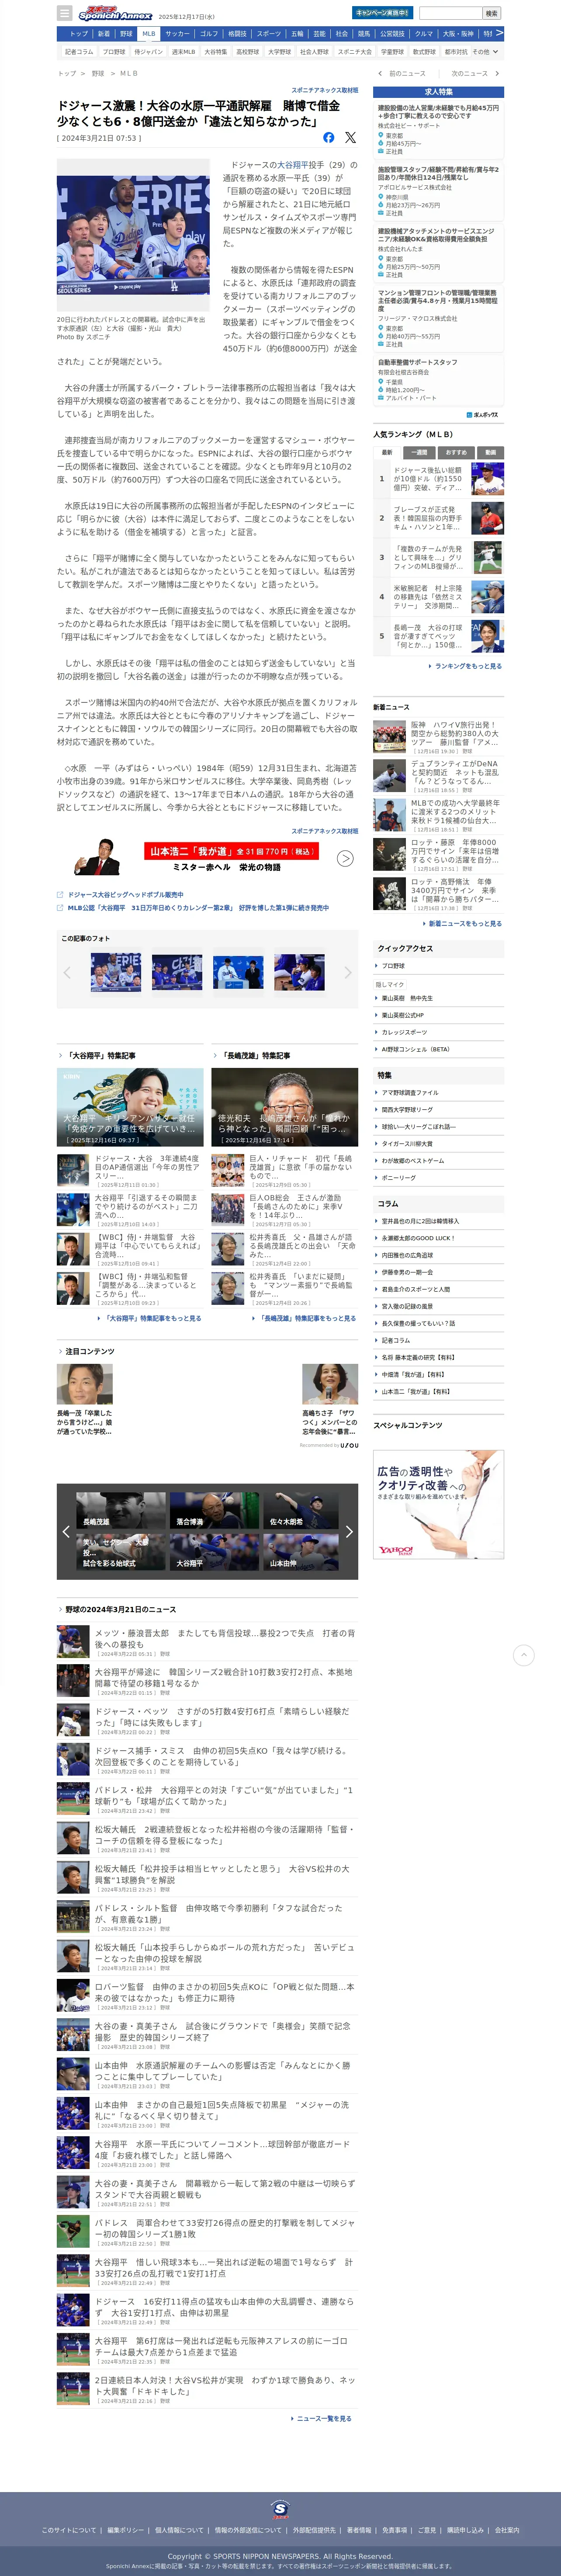Photo gallery next arrow
Screen dimensions: 561x2576
[x=348, y=972]
